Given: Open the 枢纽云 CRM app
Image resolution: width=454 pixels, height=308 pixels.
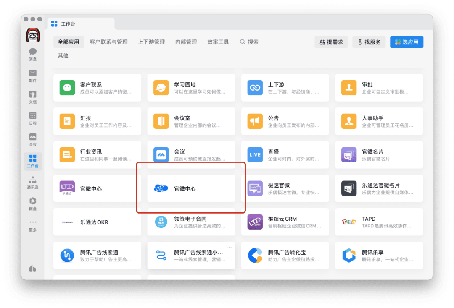Looking at the screenshot, I should pyautogui.click(x=285, y=222).
